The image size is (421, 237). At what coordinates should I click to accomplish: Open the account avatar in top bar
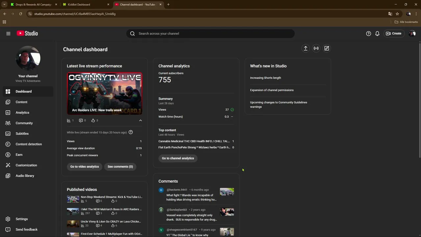(412, 33)
